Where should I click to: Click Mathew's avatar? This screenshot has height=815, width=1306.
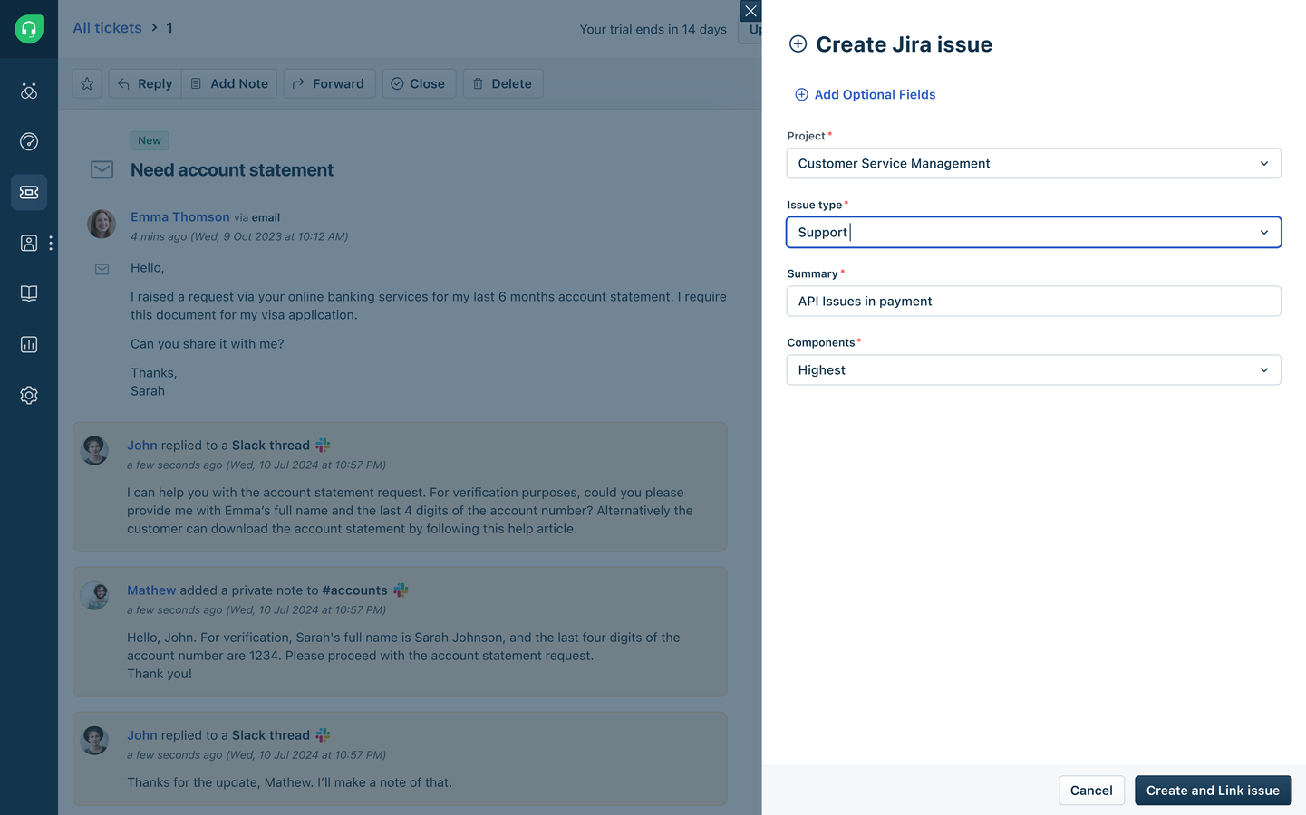[94, 595]
